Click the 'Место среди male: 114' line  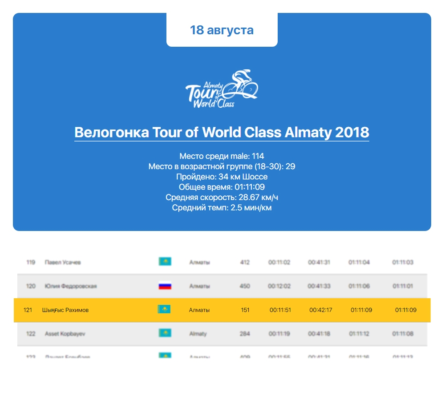tap(222, 156)
